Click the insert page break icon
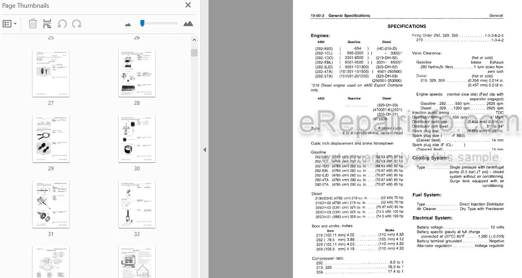This screenshot has height=278, width=522. pyautogui.click(x=47, y=24)
